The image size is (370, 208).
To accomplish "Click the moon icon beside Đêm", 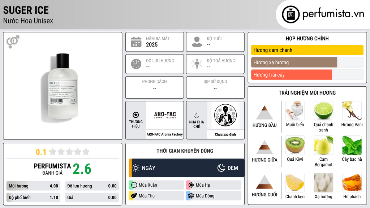I will click(x=221, y=168).
